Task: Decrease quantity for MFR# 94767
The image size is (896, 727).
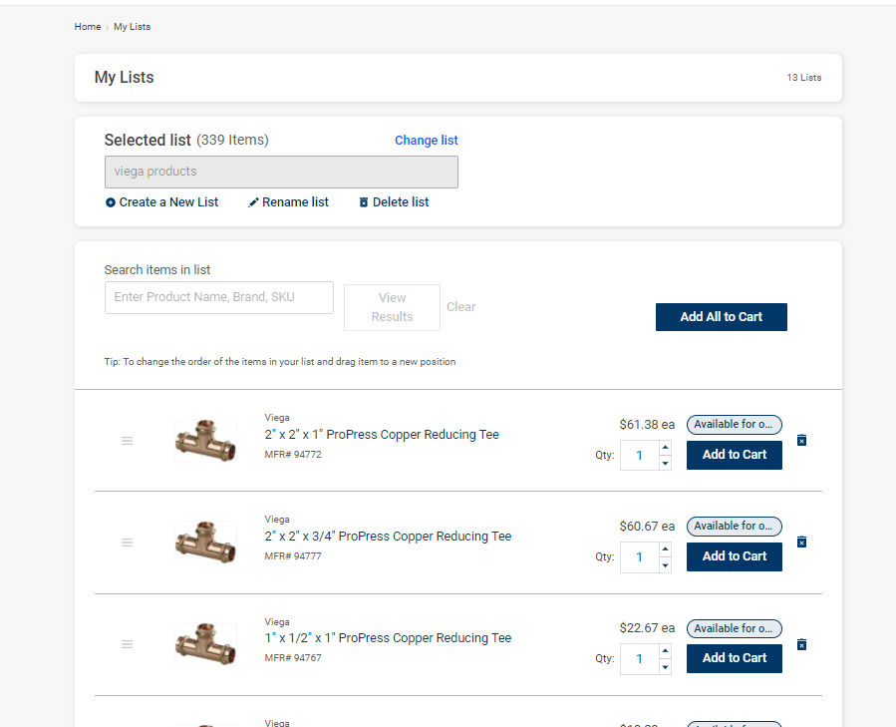Action: pos(665,666)
